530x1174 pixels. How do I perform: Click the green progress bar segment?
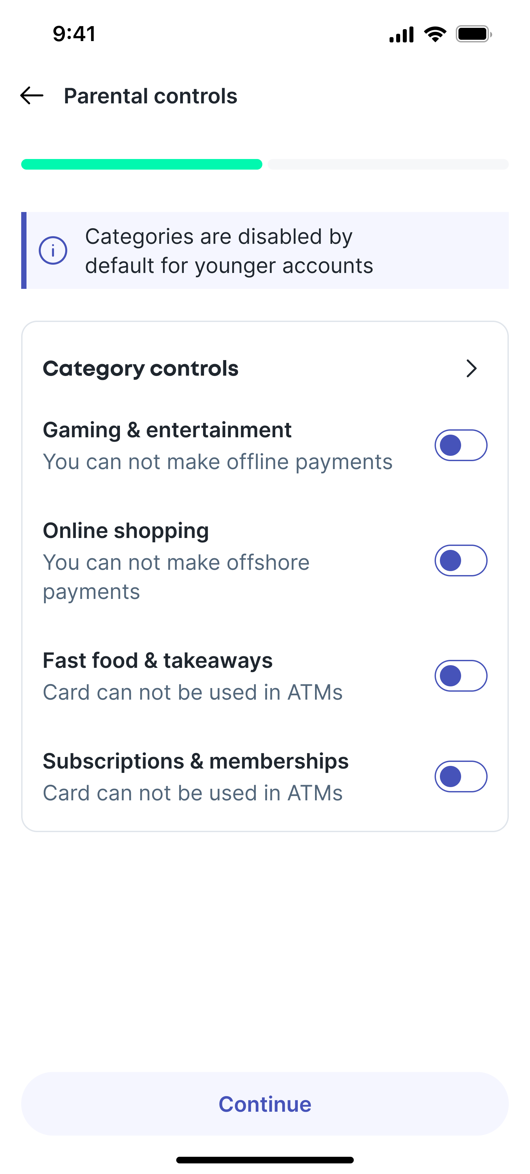click(142, 164)
